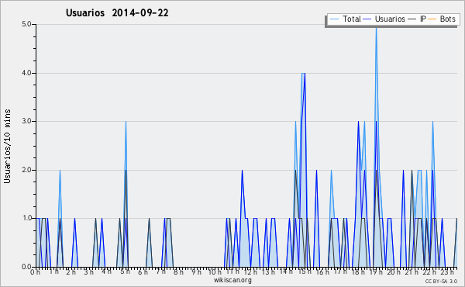Viewport: 465px width, 287px height.
Task: Click the orange Bots line swatch
Action: coord(432,19)
